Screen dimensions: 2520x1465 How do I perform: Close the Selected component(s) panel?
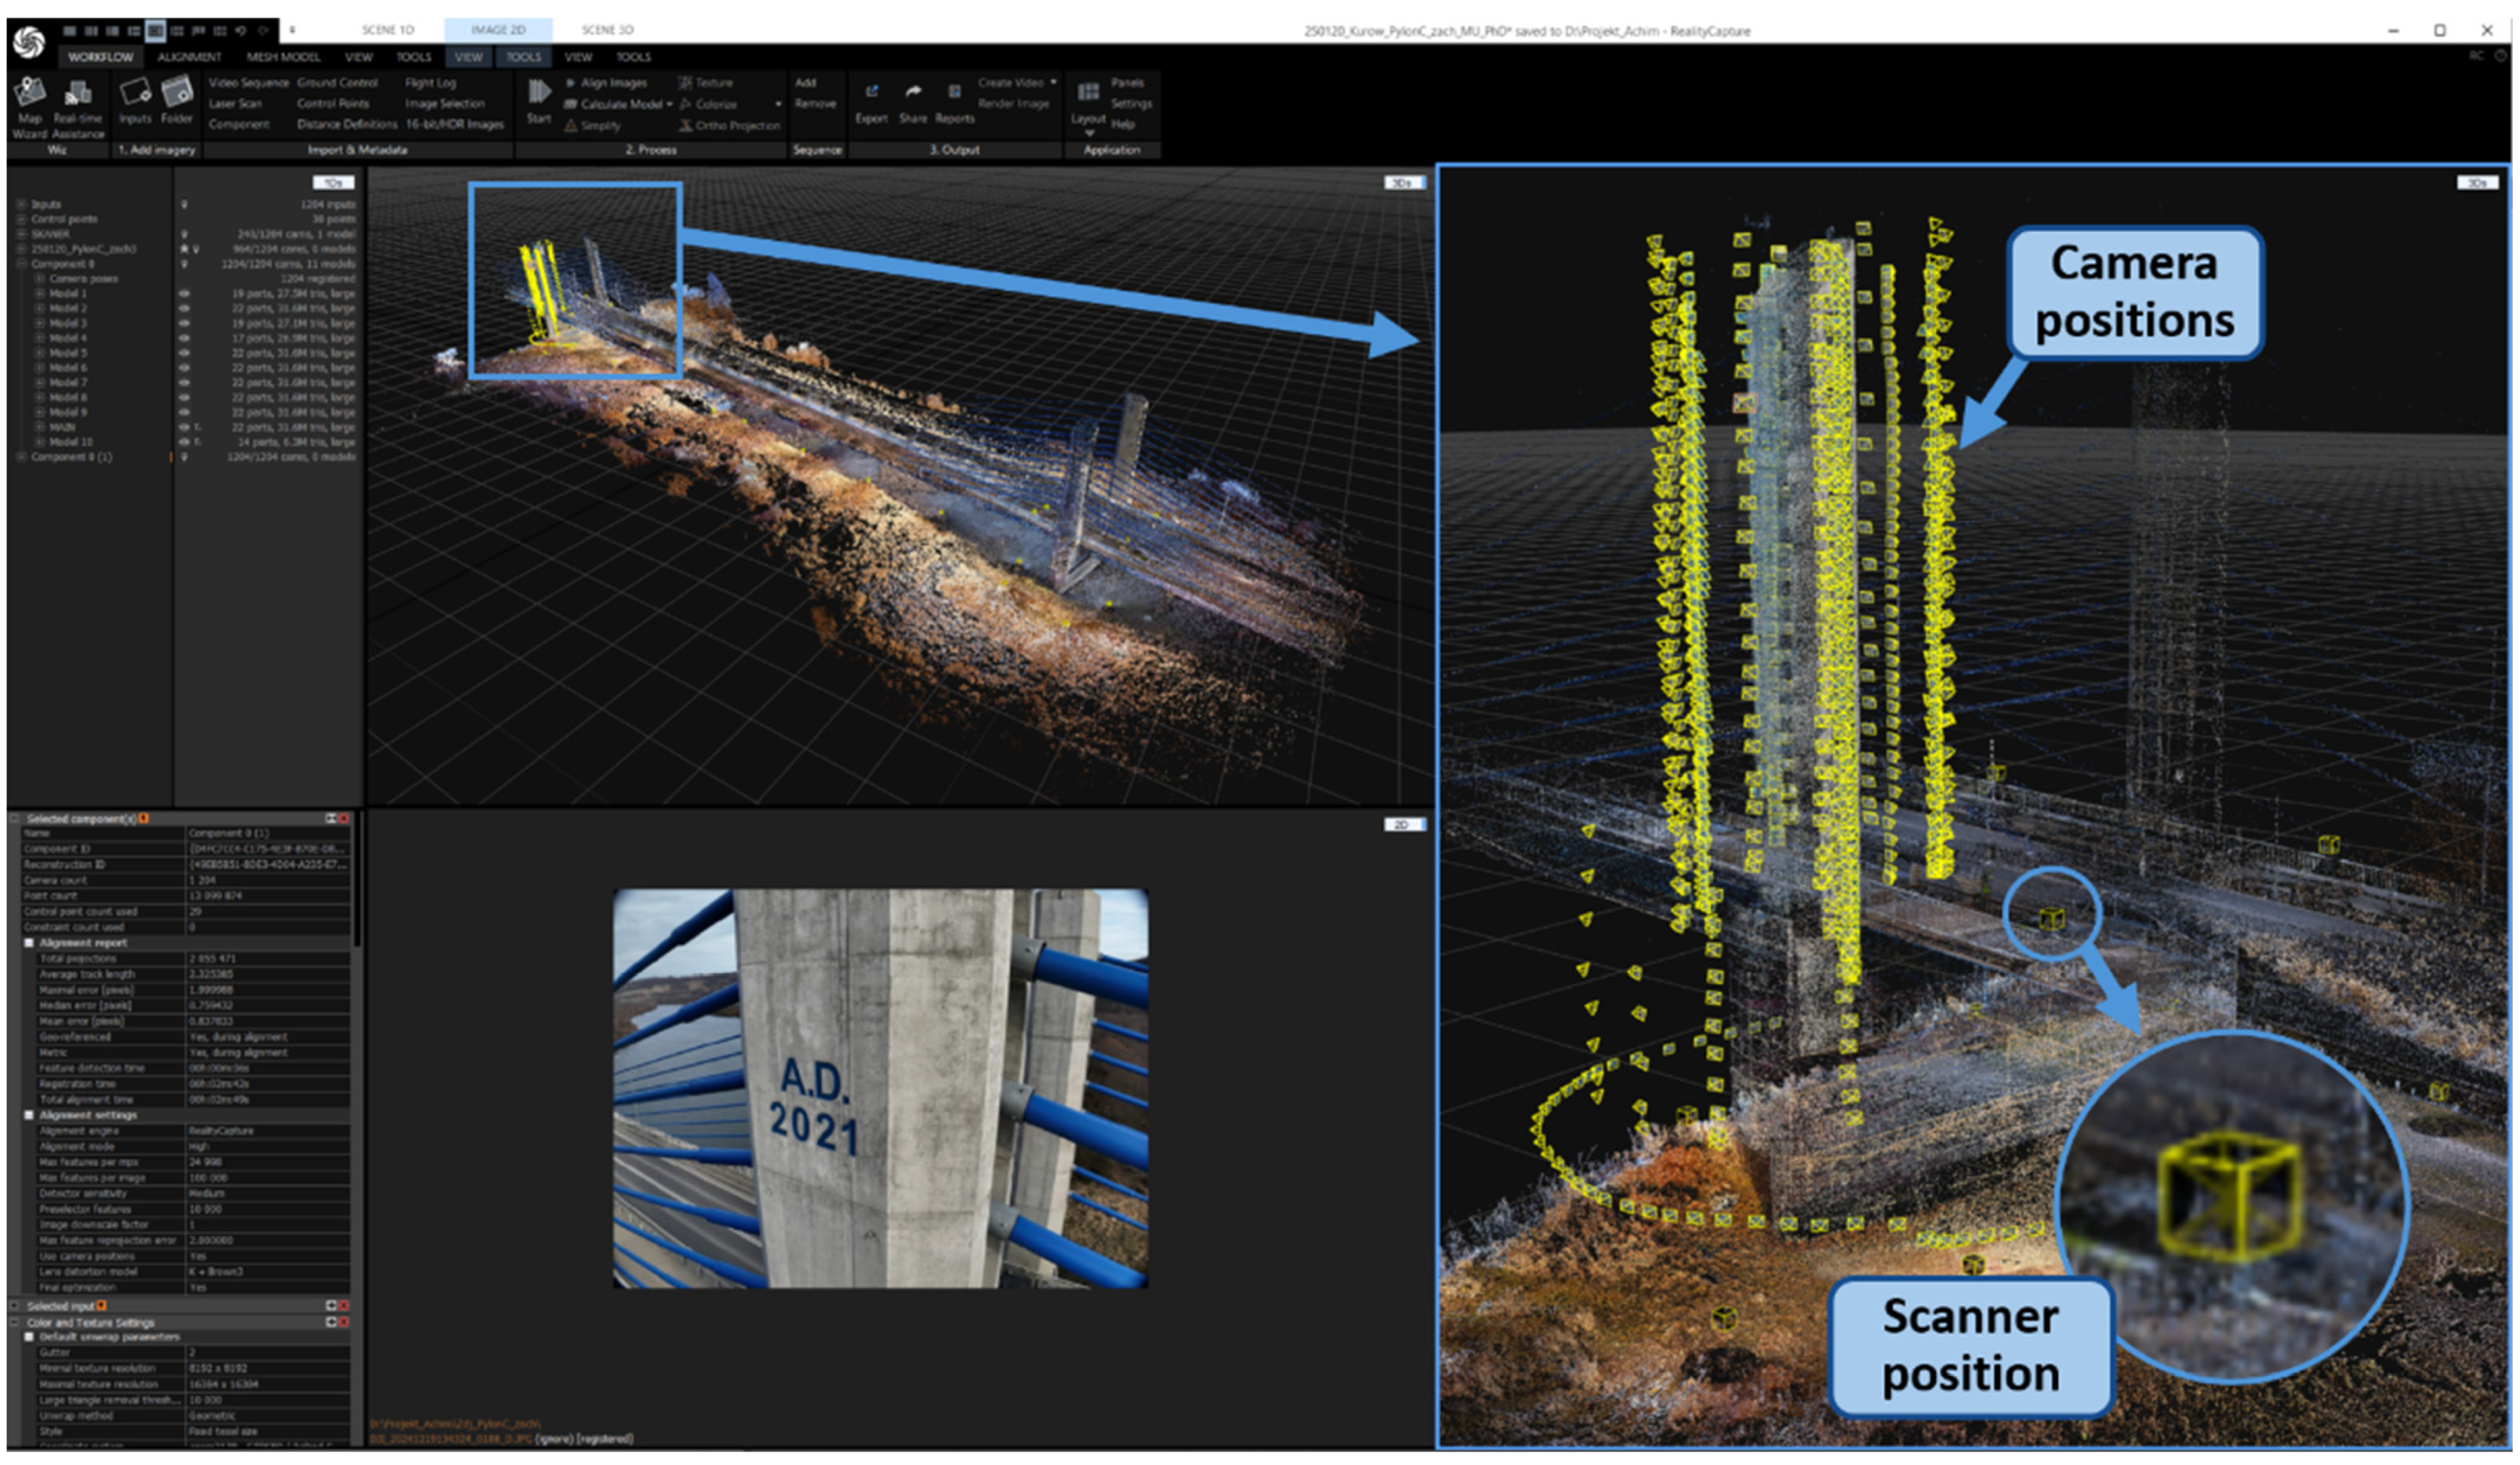pyautogui.click(x=344, y=818)
